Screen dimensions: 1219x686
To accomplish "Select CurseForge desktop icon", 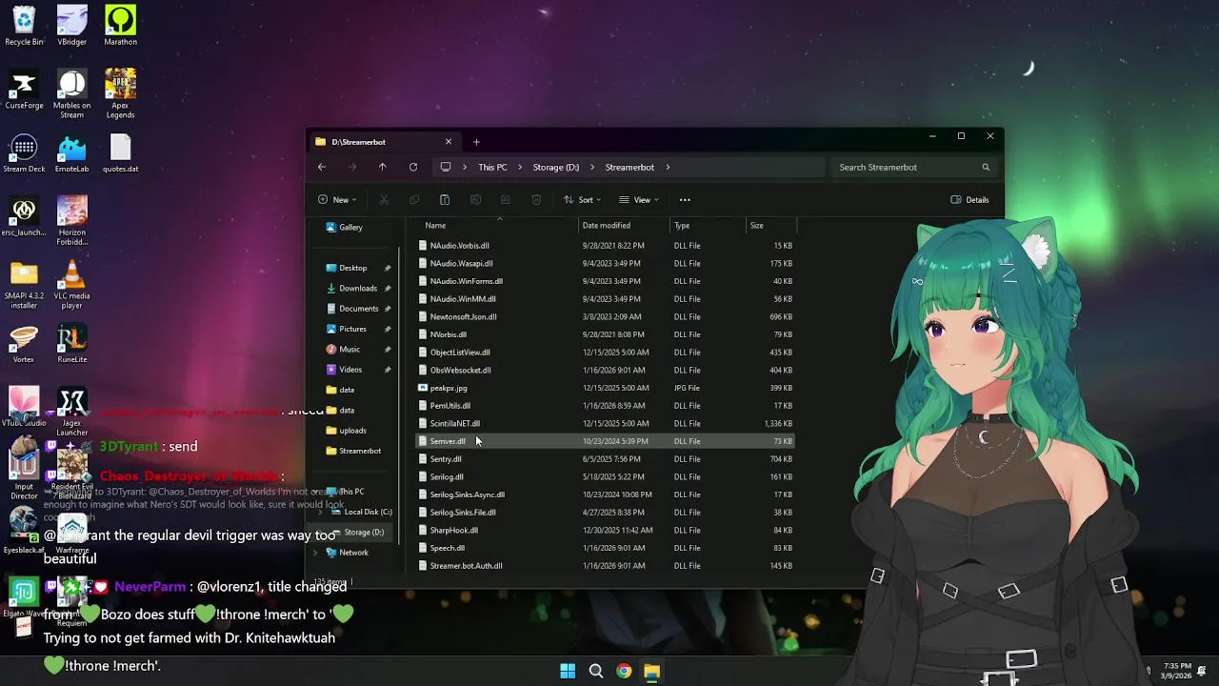I will point(24,90).
